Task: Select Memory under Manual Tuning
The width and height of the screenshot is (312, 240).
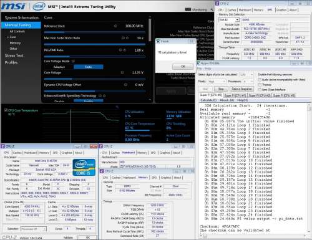Action: [15, 43]
